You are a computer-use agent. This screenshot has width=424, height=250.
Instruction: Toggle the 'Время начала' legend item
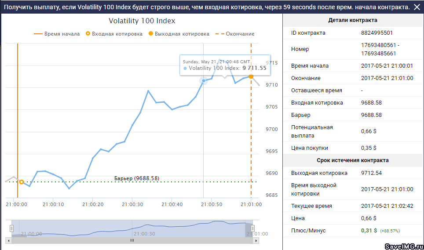(57, 34)
